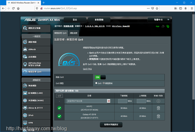Click the download bandwidth input field
195x132 pixels.
[x=122, y=101]
